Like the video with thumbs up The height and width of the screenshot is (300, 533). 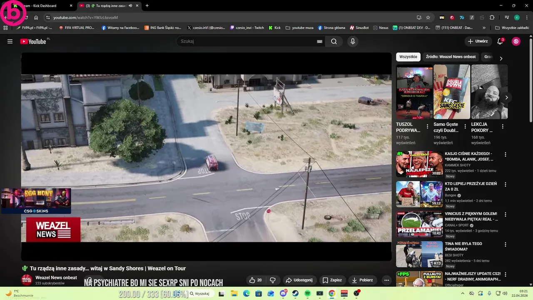coord(256,280)
